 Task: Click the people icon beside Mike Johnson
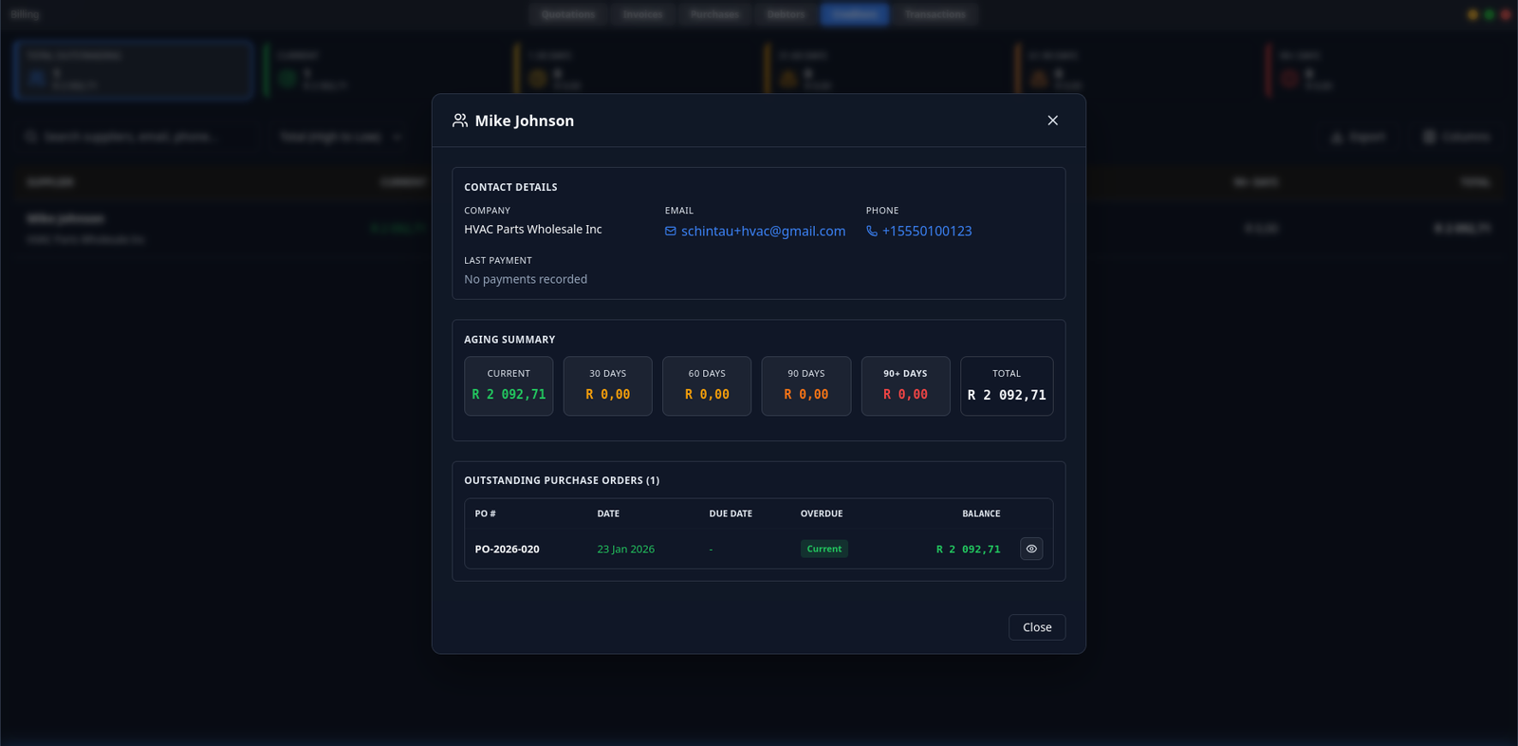[x=460, y=121]
